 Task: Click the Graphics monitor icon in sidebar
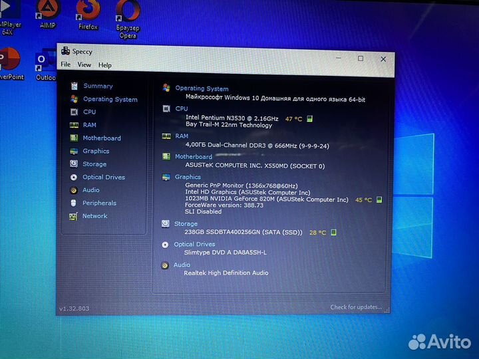tap(74, 151)
